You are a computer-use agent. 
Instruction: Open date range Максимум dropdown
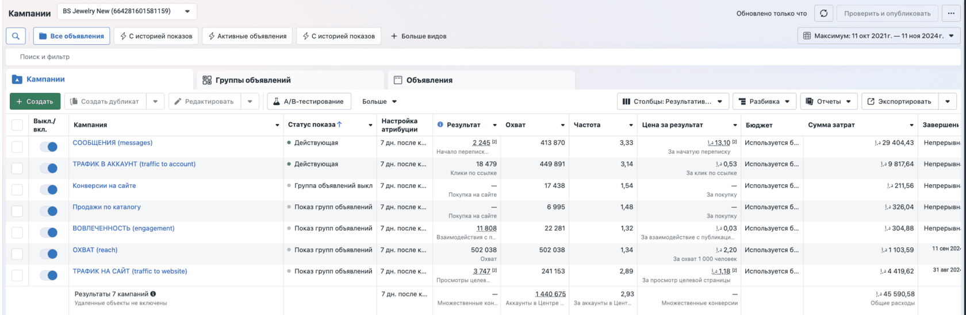879,36
